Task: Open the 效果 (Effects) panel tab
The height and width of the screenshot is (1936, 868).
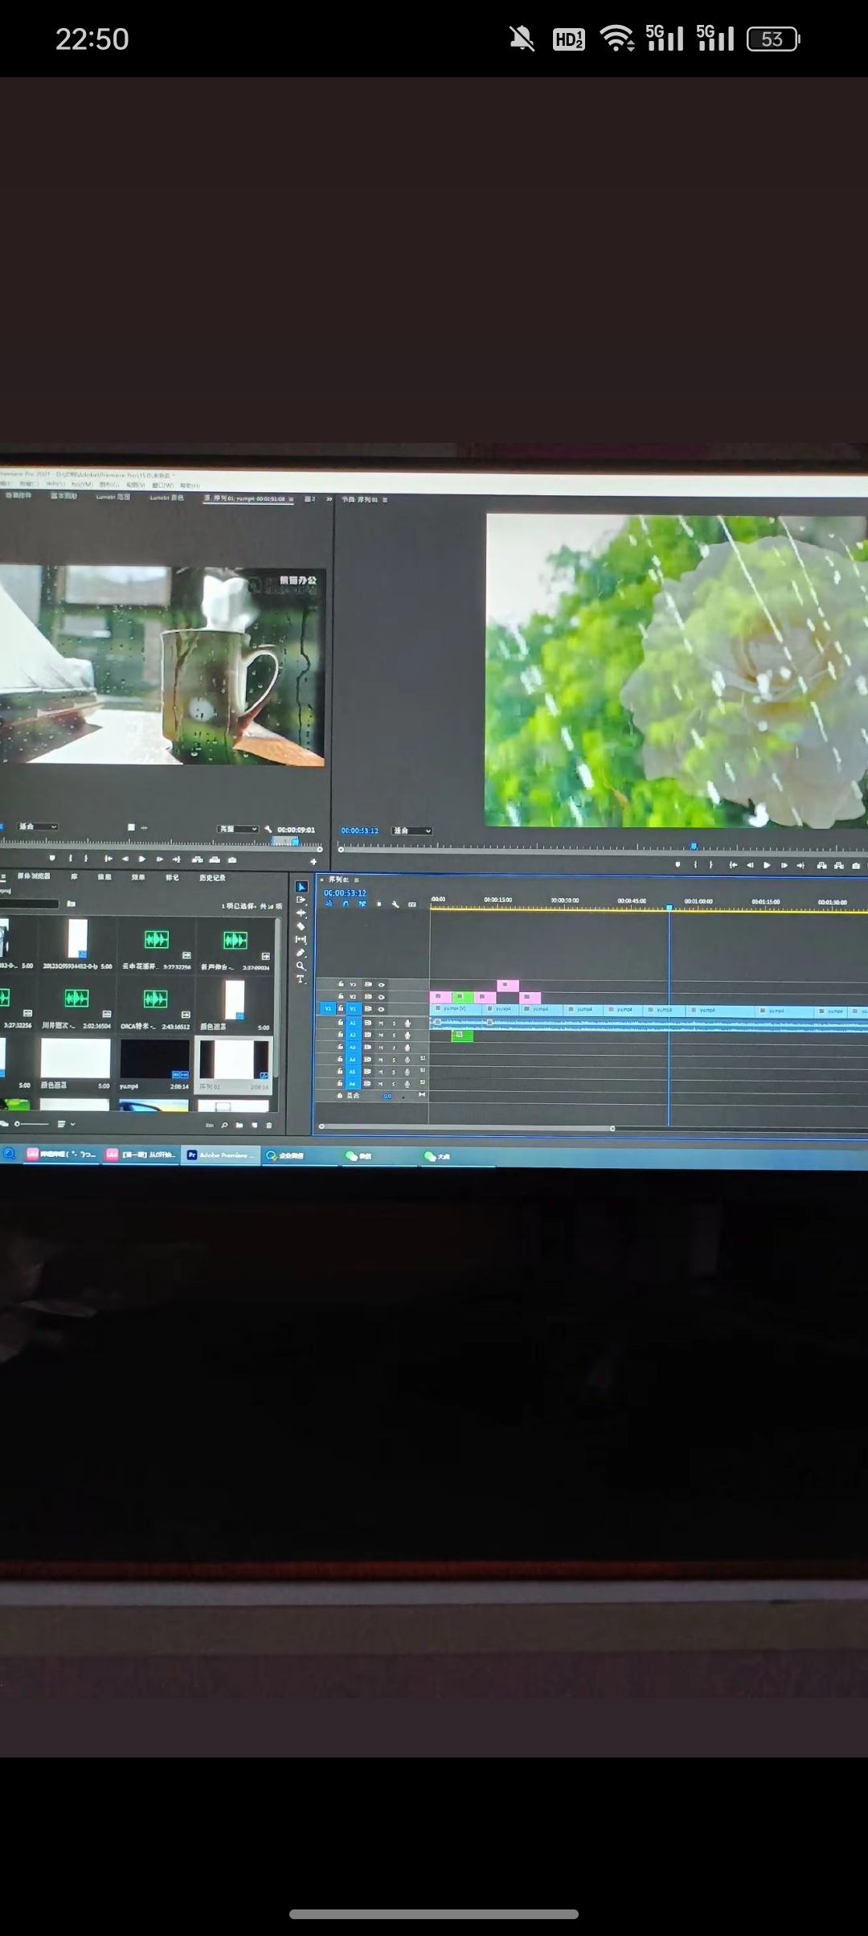Action: [x=138, y=877]
